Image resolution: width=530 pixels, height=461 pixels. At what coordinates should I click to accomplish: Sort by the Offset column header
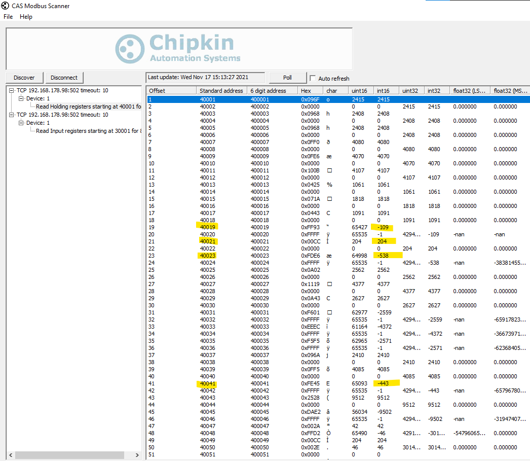[171, 91]
